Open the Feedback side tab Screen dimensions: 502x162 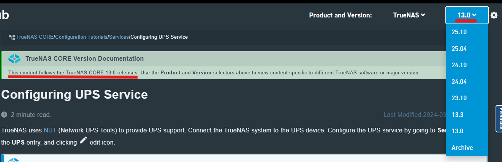tap(499, 119)
